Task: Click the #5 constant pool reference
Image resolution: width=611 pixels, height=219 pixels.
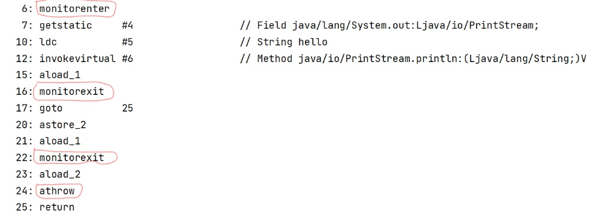Action: click(x=128, y=42)
